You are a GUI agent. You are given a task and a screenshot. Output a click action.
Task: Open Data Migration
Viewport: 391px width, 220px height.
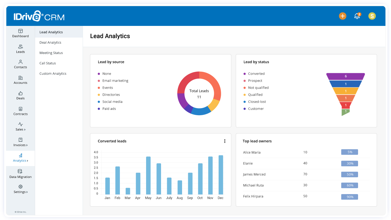[20, 174]
